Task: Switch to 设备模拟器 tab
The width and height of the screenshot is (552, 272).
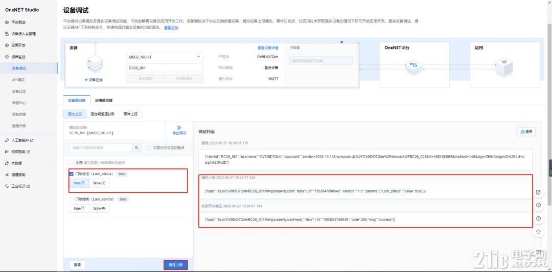Action: 77,100
